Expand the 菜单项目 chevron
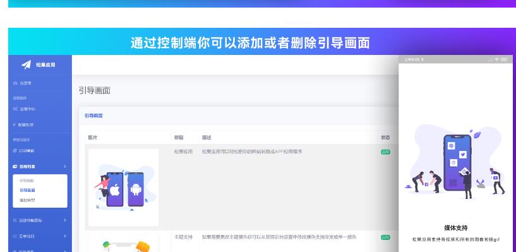Image resolution: width=516 pixels, height=252 pixels. click(65, 236)
